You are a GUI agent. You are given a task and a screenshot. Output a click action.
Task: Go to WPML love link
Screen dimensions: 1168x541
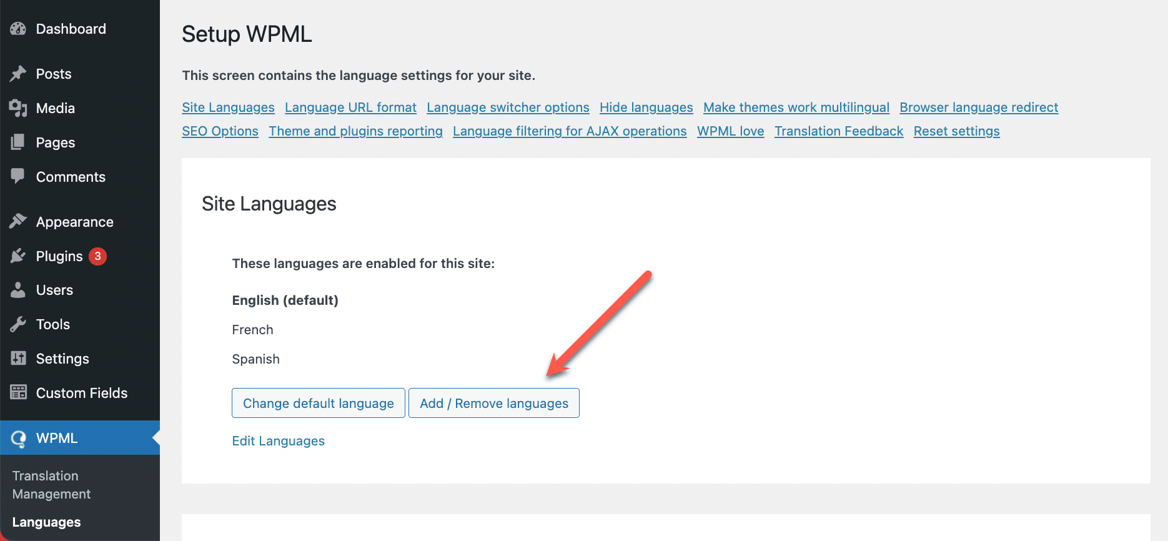731,131
